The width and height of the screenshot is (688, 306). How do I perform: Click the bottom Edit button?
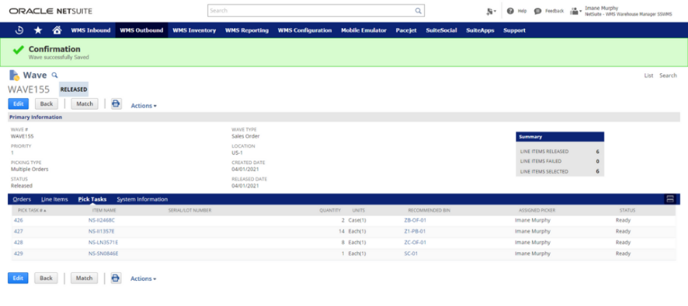[18, 278]
